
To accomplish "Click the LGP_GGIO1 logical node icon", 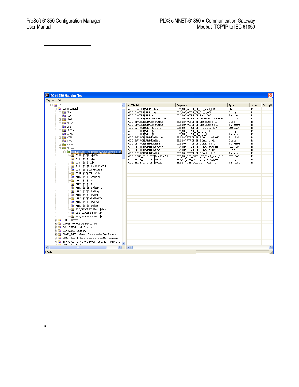I will click(x=60, y=231).
